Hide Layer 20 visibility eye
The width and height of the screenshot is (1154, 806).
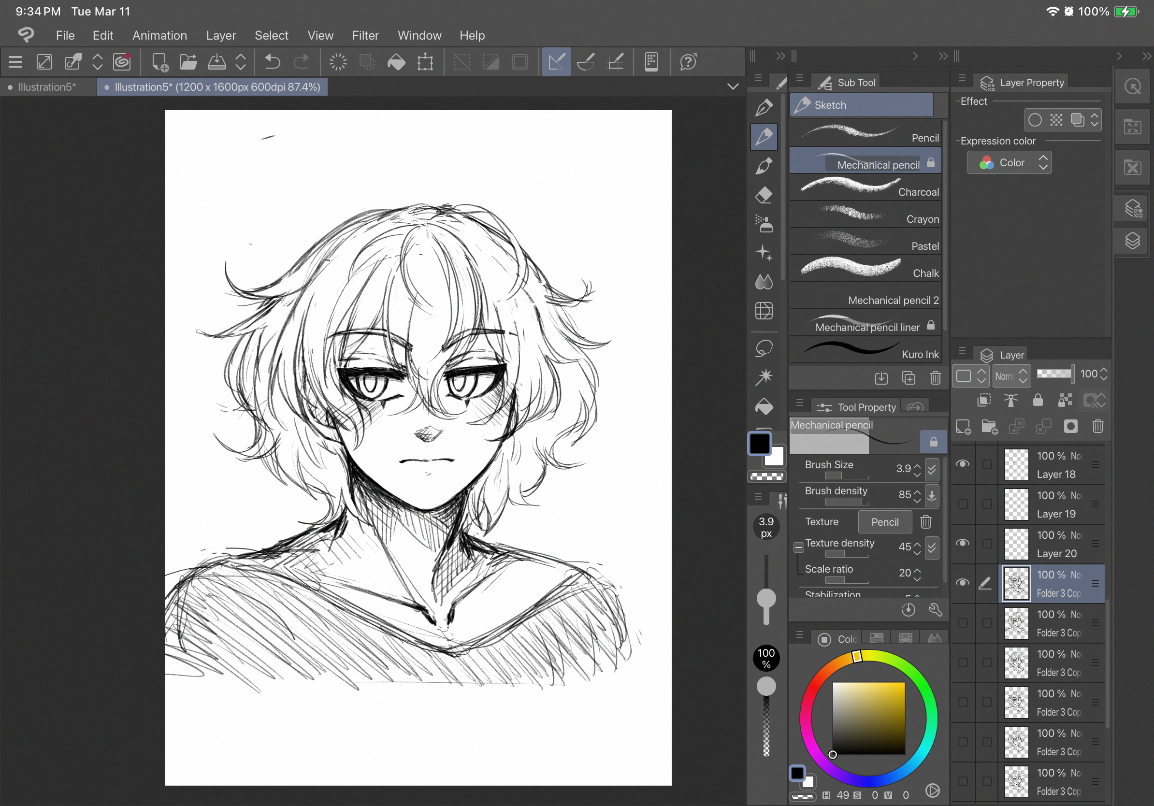point(963,543)
